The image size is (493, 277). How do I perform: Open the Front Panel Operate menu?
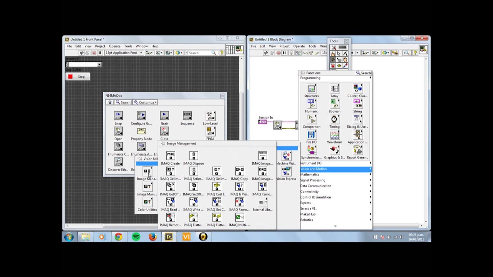(x=114, y=46)
